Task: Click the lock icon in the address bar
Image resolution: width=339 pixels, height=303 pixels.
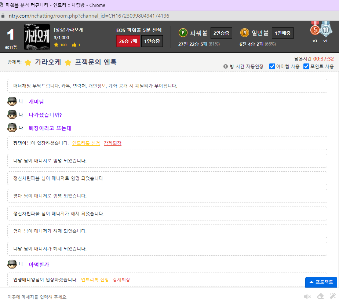Action: (3, 16)
